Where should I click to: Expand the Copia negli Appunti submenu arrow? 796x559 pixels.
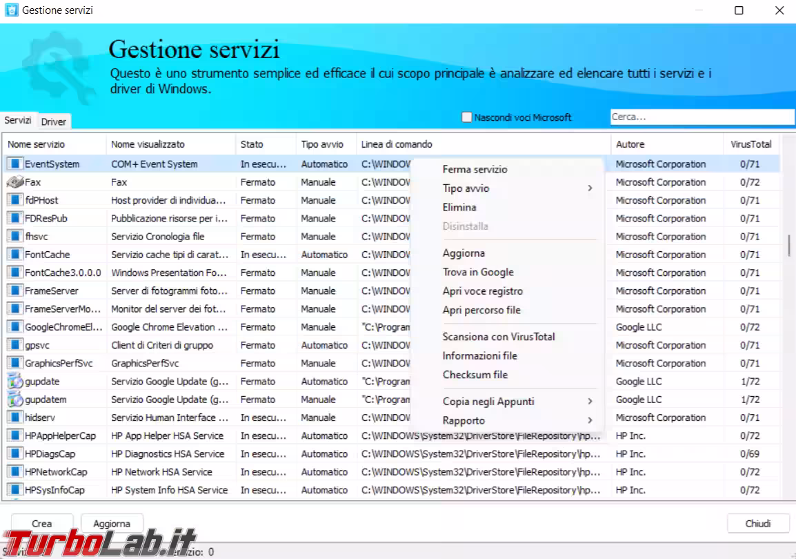click(x=590, y=402)
